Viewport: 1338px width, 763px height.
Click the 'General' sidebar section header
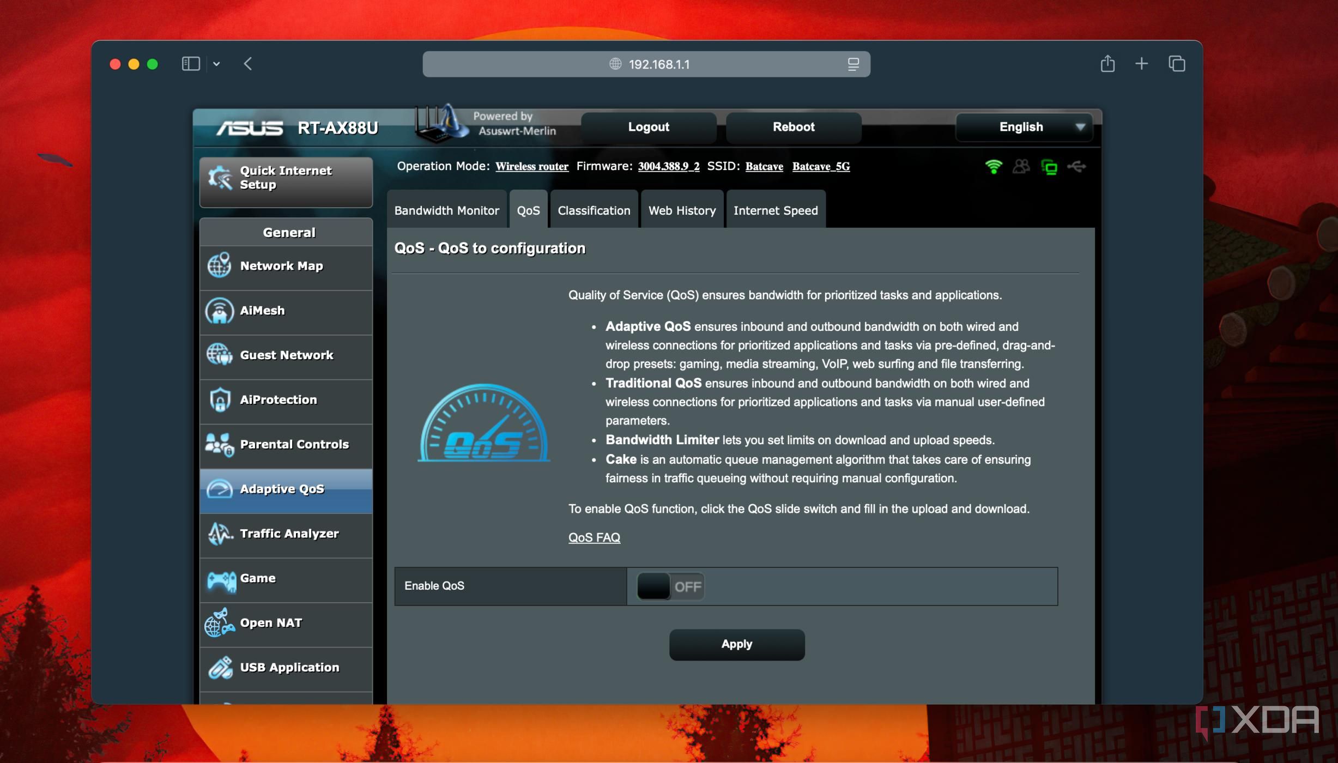(288, 233)
